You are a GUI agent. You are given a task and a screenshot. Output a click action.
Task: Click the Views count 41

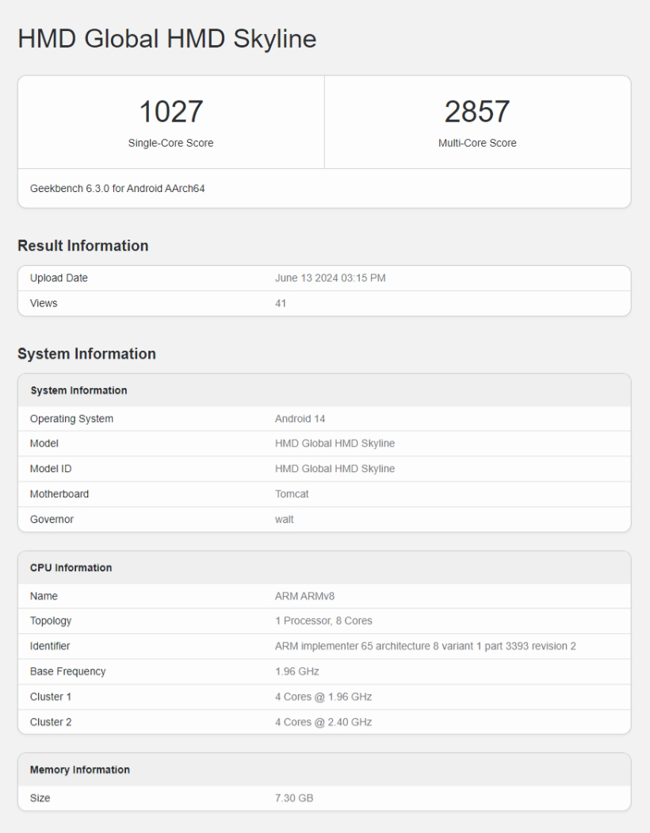pyautogui.click(x=281, y=303)
